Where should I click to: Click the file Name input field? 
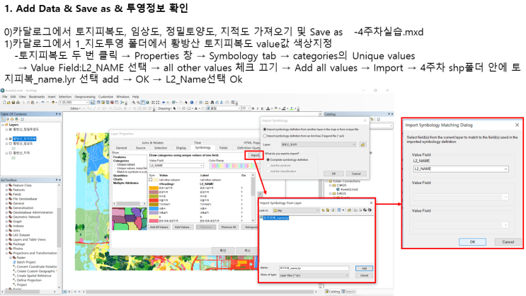(x=314, y=268)
